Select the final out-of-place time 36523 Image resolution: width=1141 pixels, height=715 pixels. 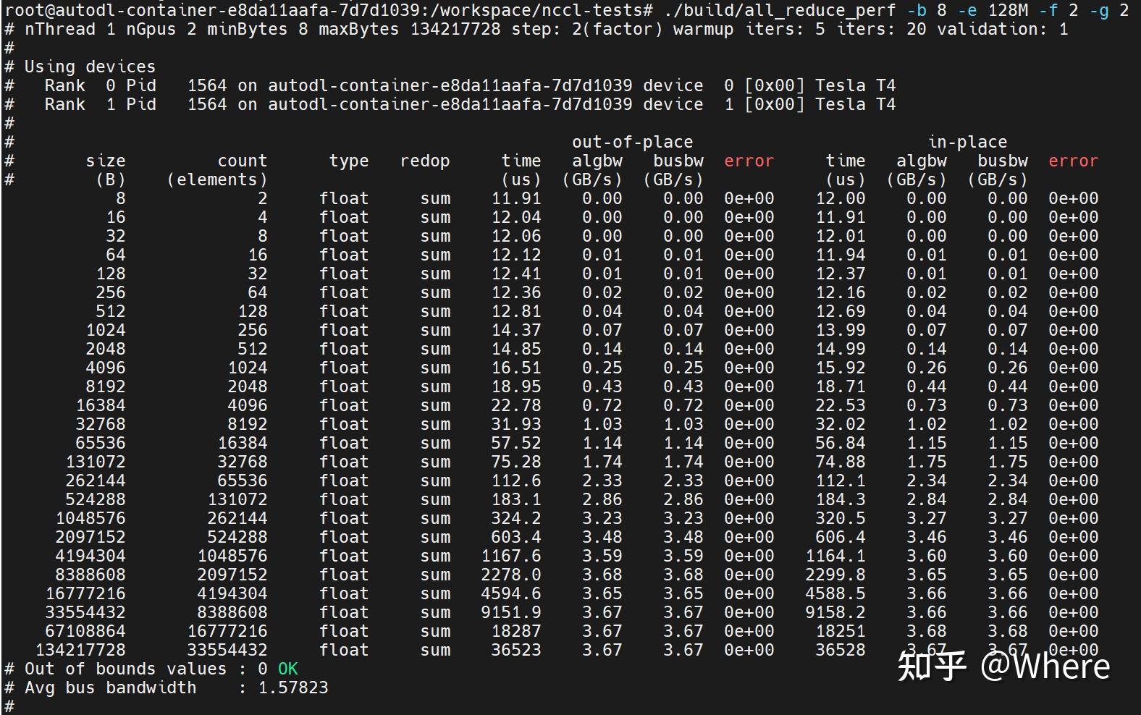point(516,650)
